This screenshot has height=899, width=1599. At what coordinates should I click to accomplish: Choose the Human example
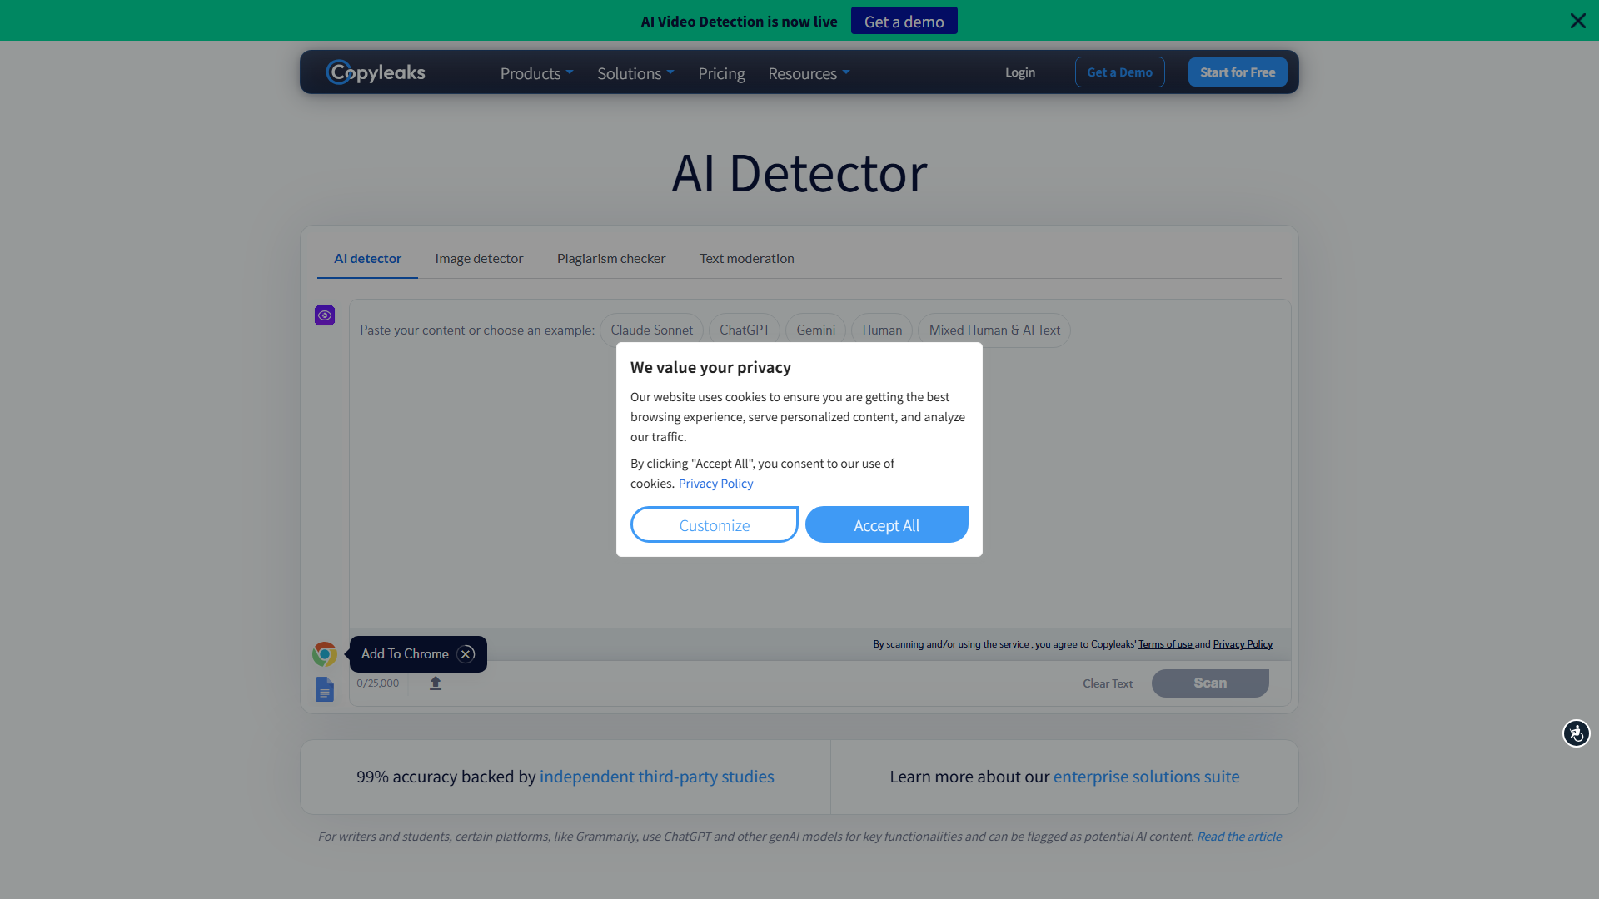[x=882, y=330]
